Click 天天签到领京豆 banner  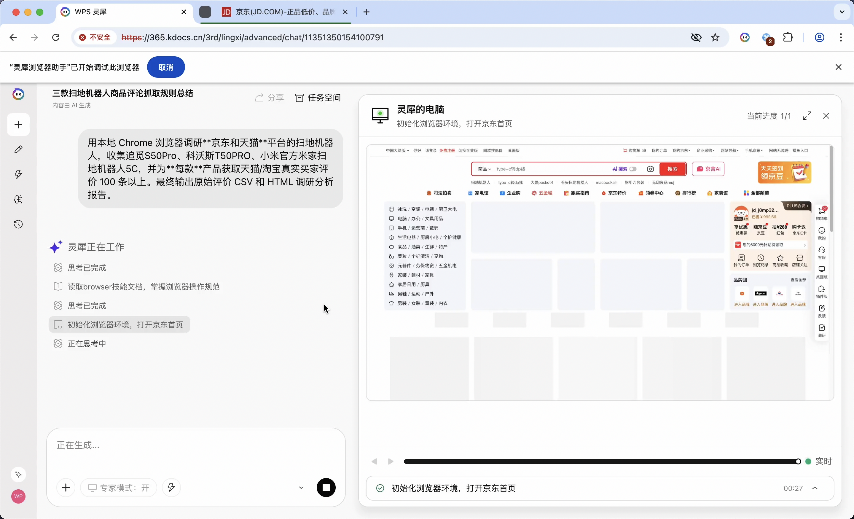coord(784,172)
